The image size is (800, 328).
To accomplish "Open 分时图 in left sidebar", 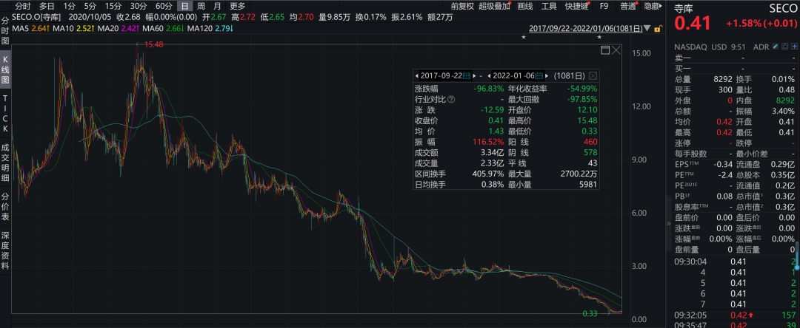I will [x=5, y=30].
